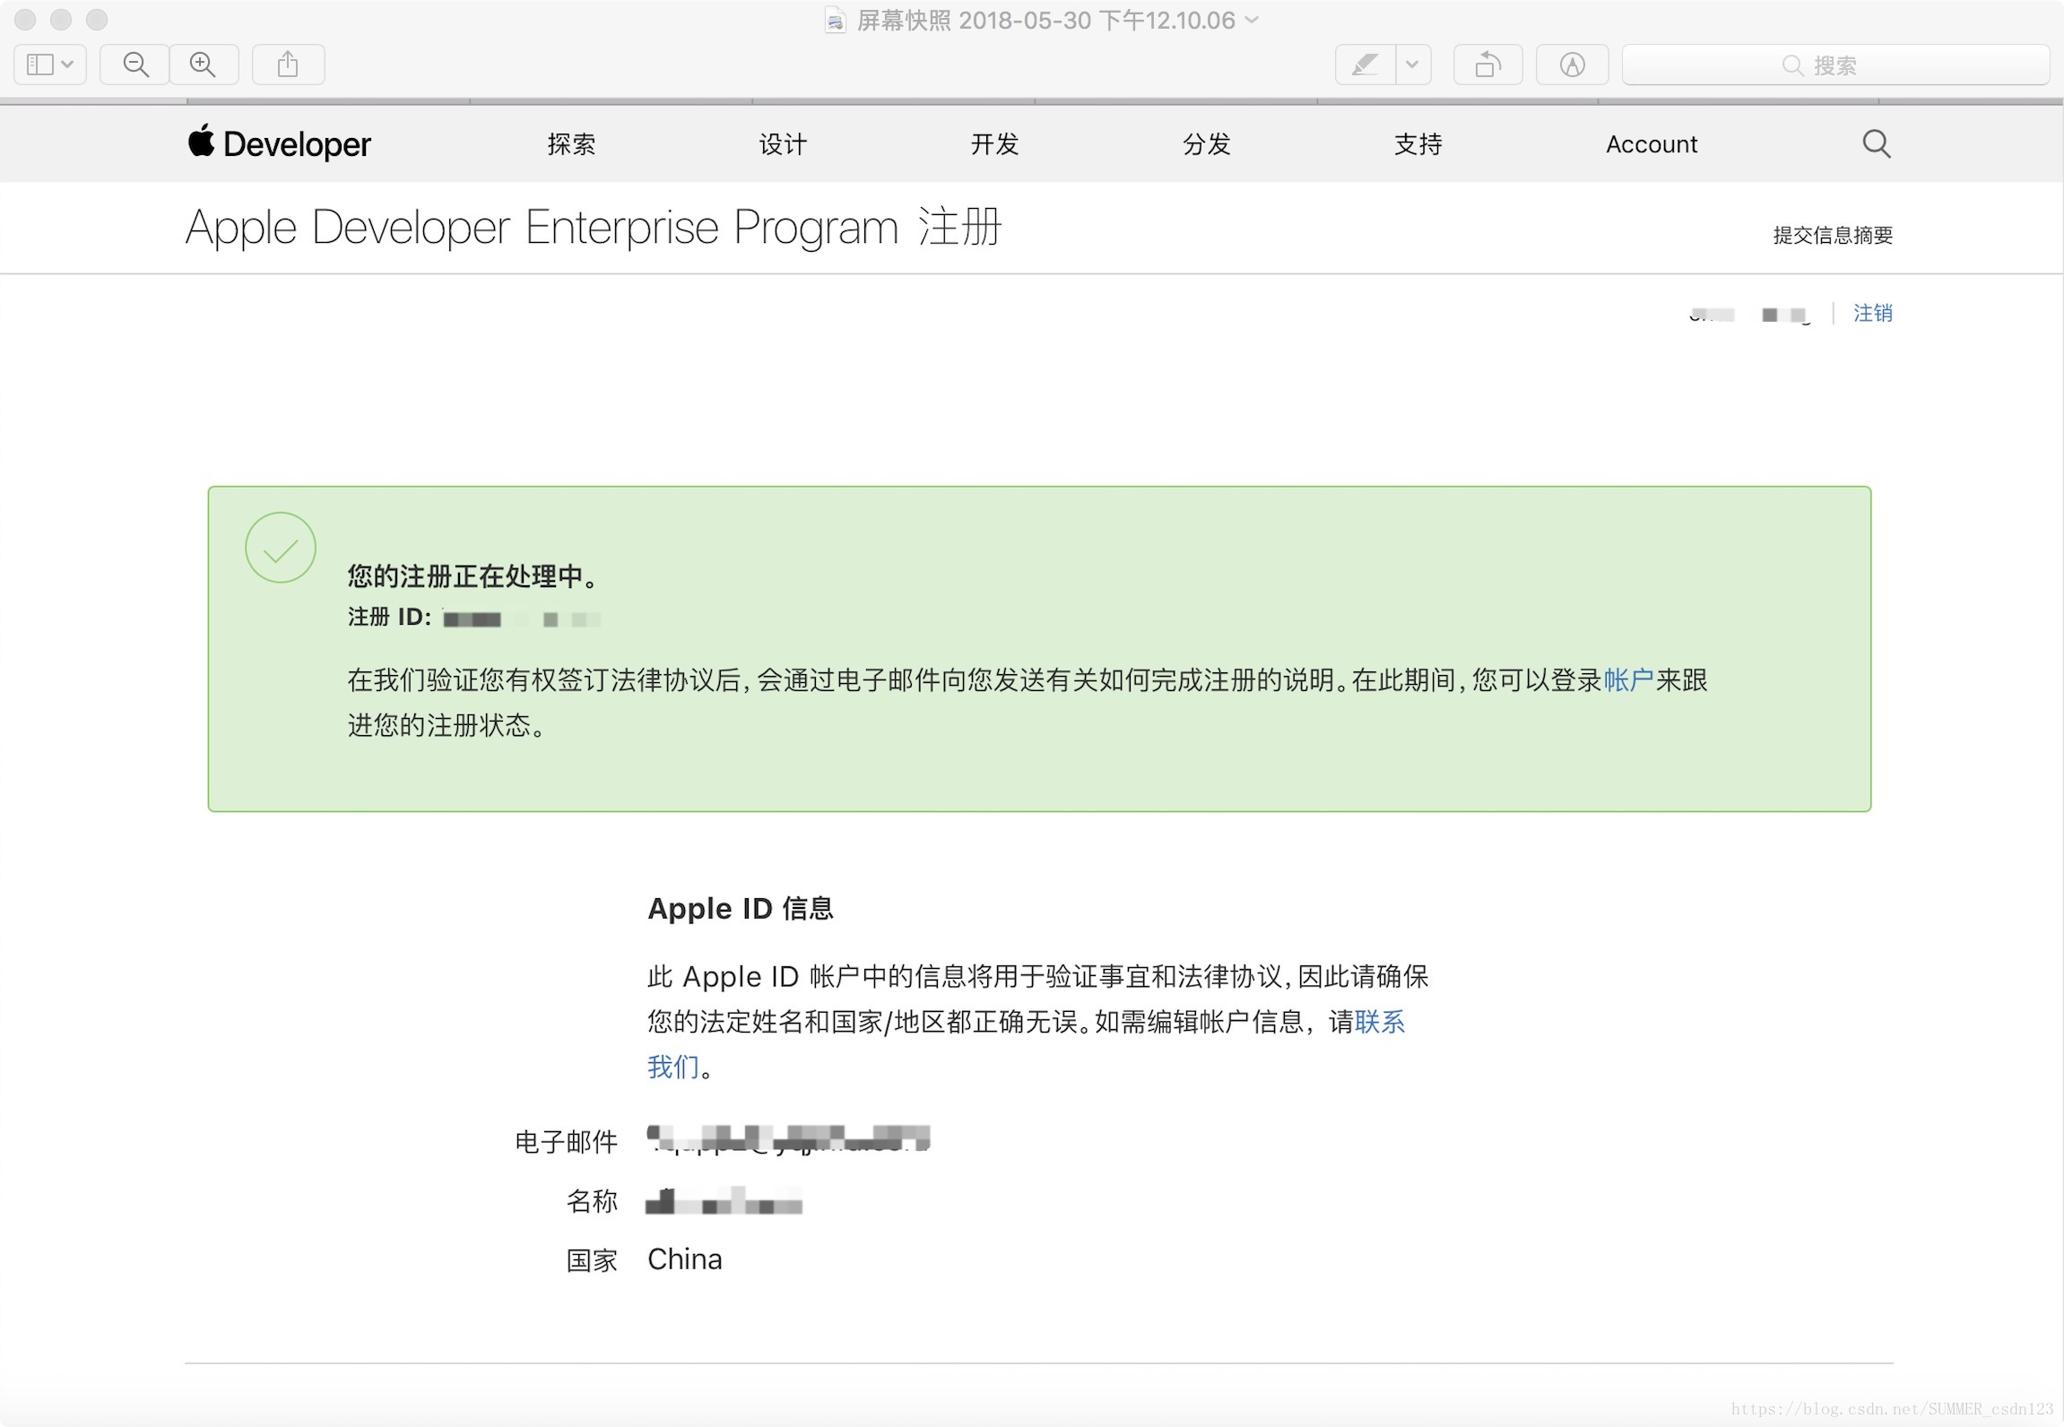The image size is (2064, 1427).
Task: Click the 电子邮件 label
Action: coord(566,1142)
